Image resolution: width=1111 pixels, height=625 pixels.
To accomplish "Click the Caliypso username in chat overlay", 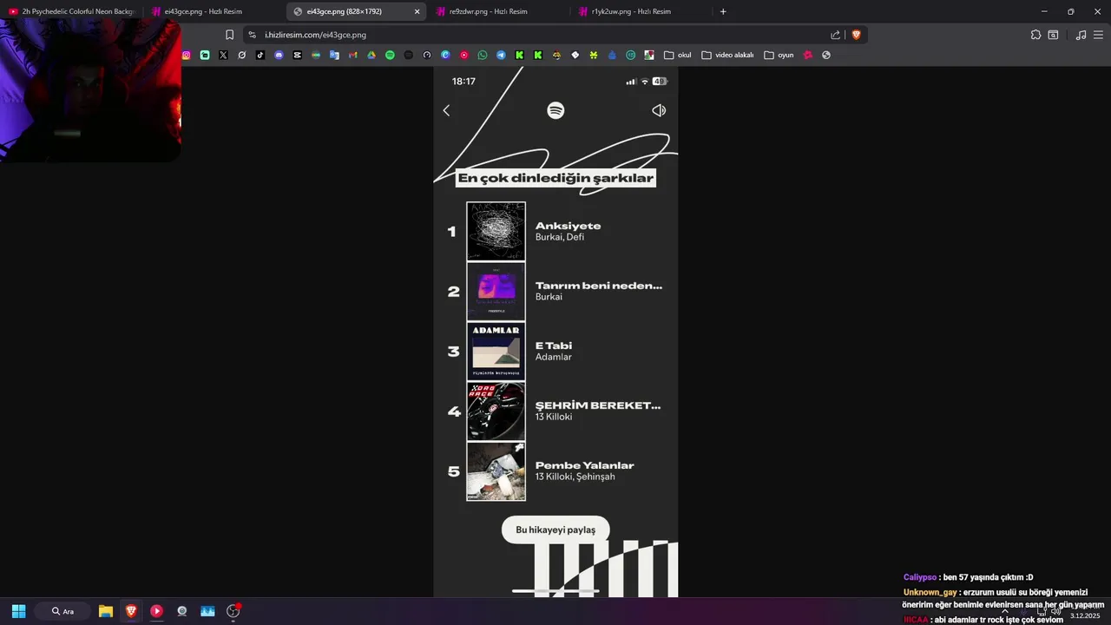I will point(920,577).
